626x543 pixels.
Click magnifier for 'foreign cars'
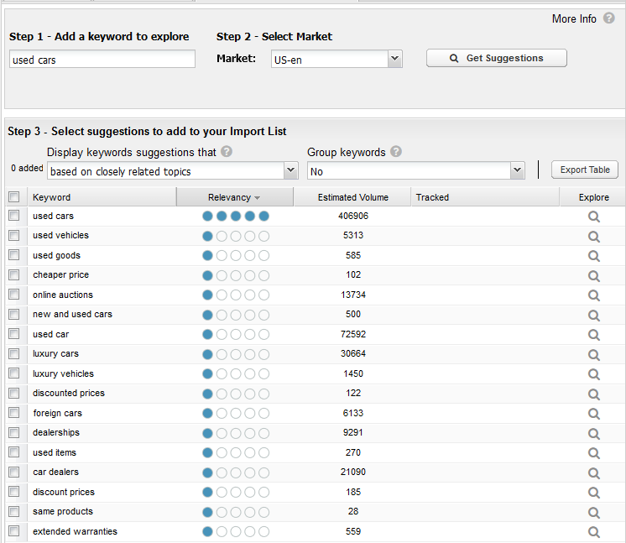(593, 414)
